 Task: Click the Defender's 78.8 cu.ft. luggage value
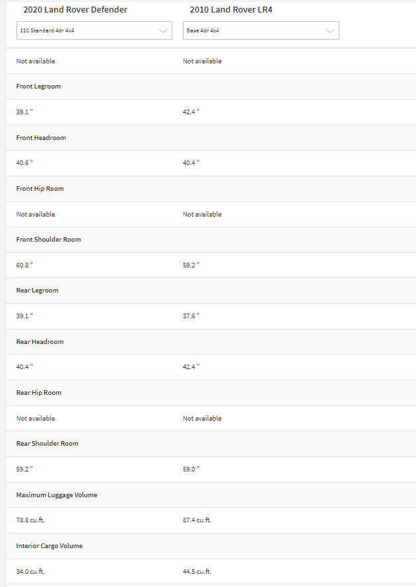[x=30, y=520]
